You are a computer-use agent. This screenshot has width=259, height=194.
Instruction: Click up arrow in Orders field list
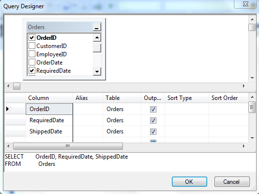(x=97, y=37)
